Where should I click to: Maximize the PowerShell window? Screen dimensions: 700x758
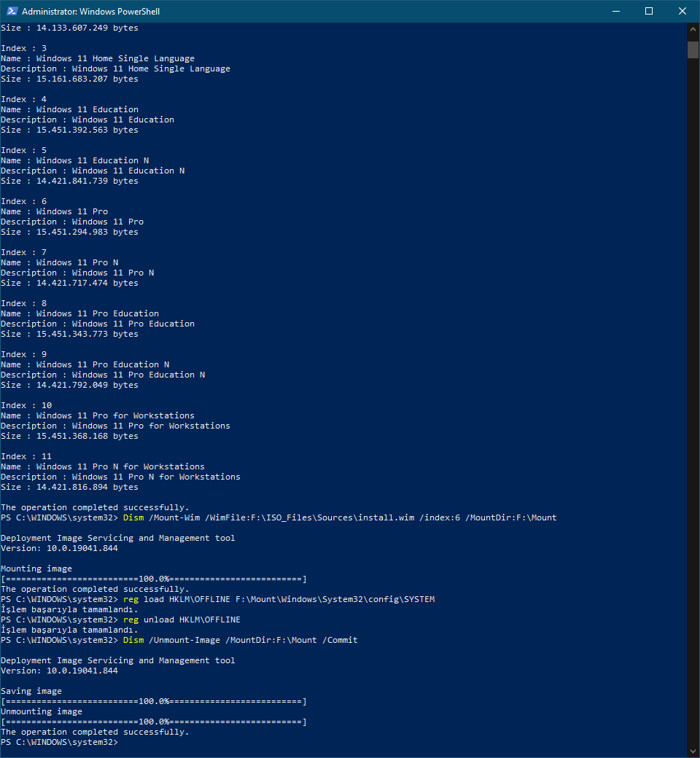tap(649, 11)
